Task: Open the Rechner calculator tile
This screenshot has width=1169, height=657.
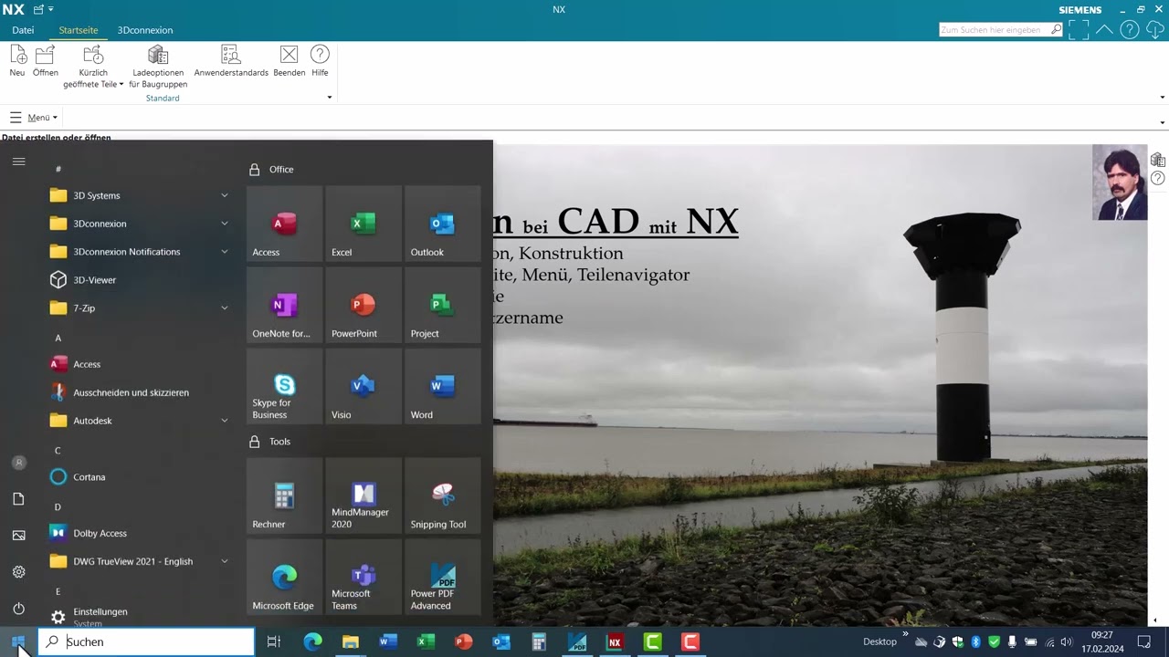Action: (x=284, y=495)
